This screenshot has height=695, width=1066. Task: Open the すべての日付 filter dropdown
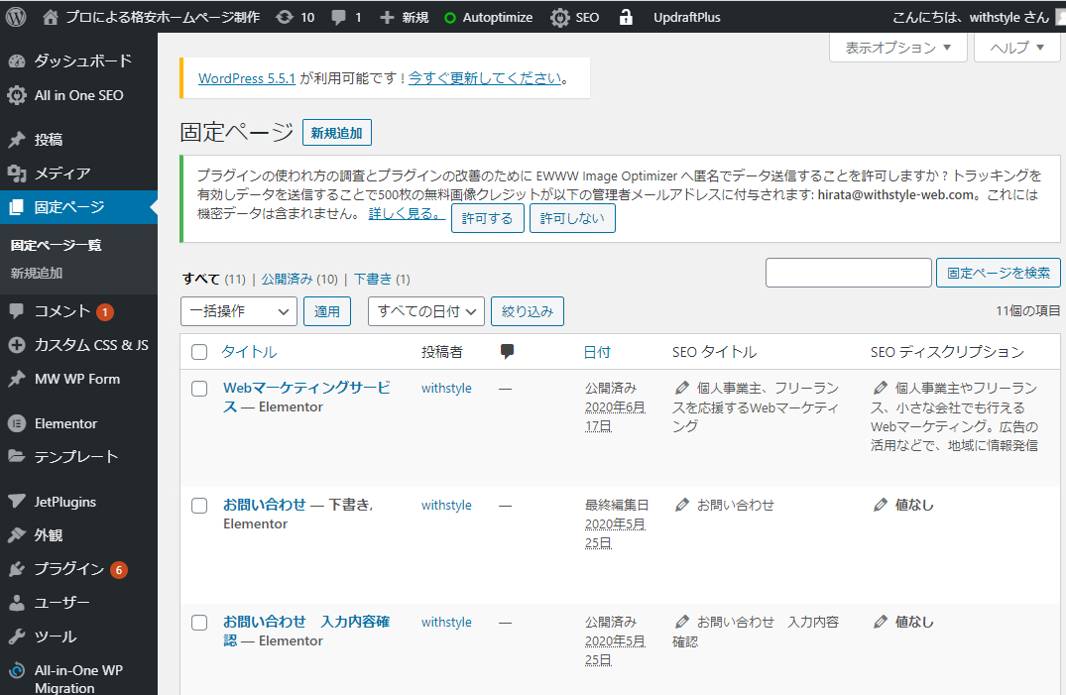tap(425, 310)
